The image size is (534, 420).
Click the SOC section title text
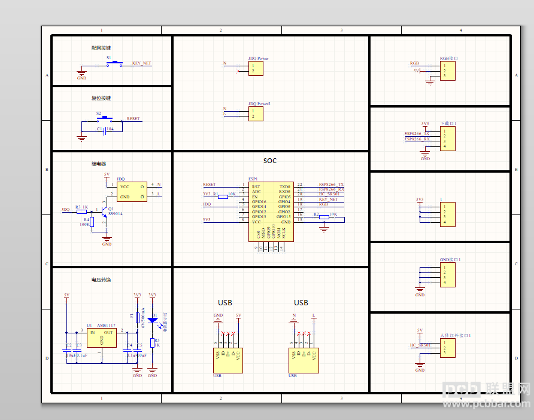coord(270,161)
